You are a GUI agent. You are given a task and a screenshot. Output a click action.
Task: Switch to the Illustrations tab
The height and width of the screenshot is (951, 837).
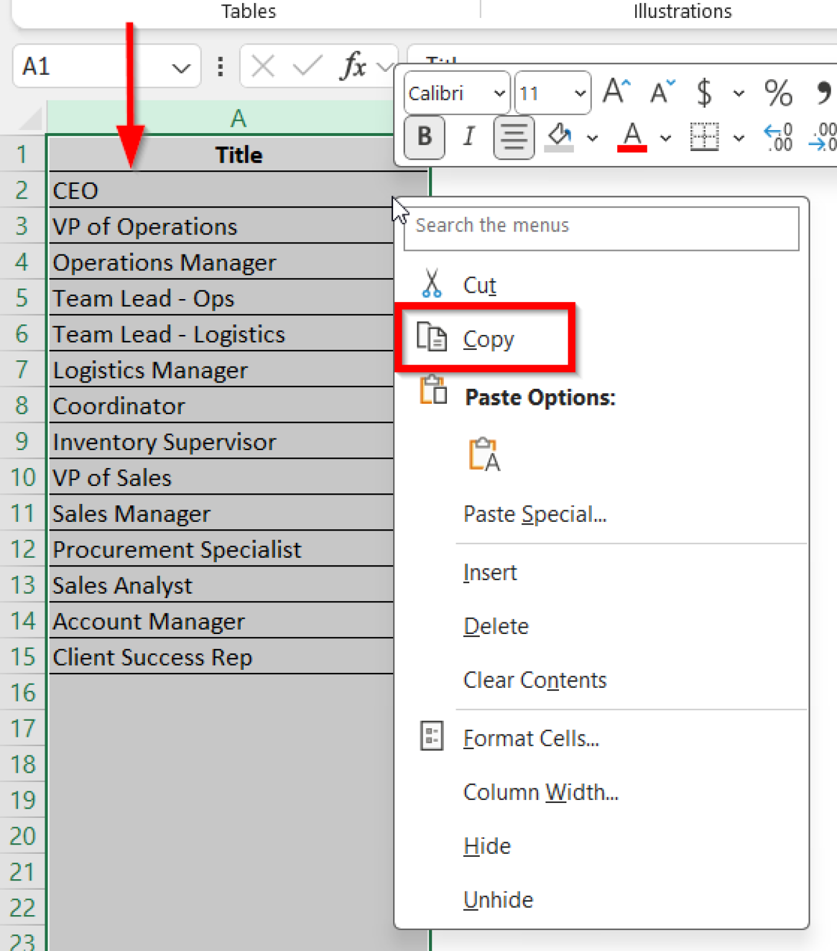click(682, 11)
